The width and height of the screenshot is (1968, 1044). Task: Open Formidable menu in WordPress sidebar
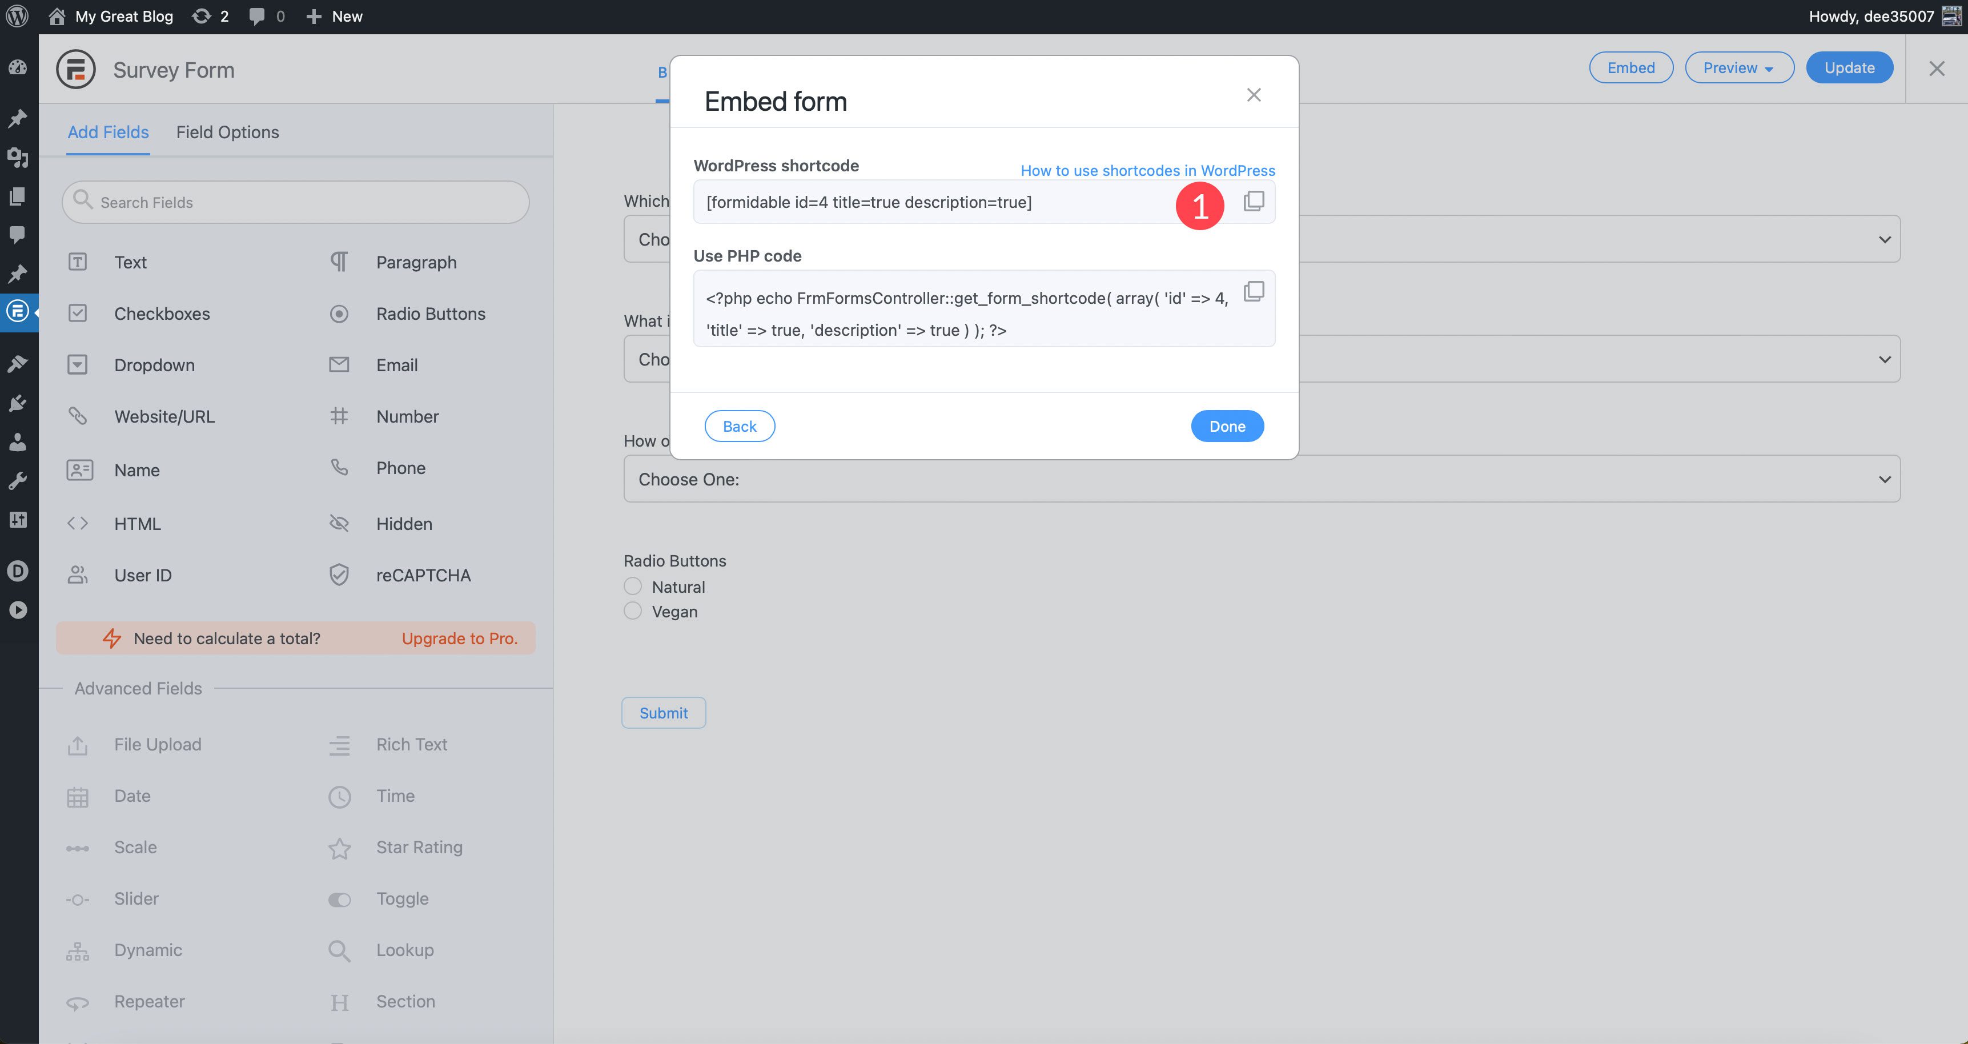18,311
